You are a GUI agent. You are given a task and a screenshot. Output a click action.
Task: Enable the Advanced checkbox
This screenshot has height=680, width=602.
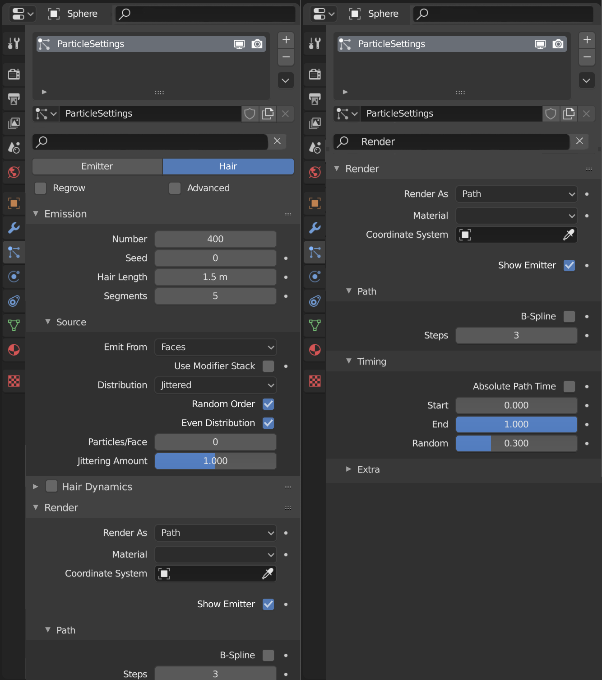click(x=175, y=188)
